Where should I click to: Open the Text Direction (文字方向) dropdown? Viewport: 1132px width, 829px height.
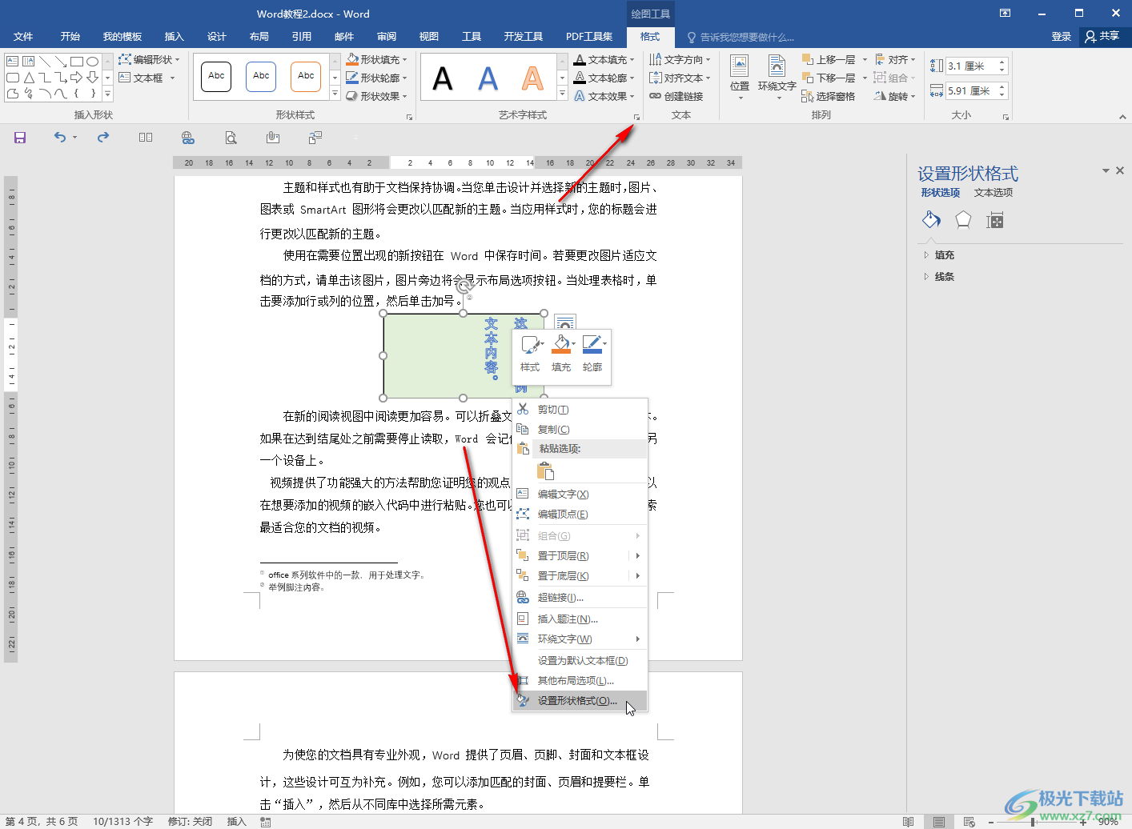pyautogui.click(x=680, y=59)
